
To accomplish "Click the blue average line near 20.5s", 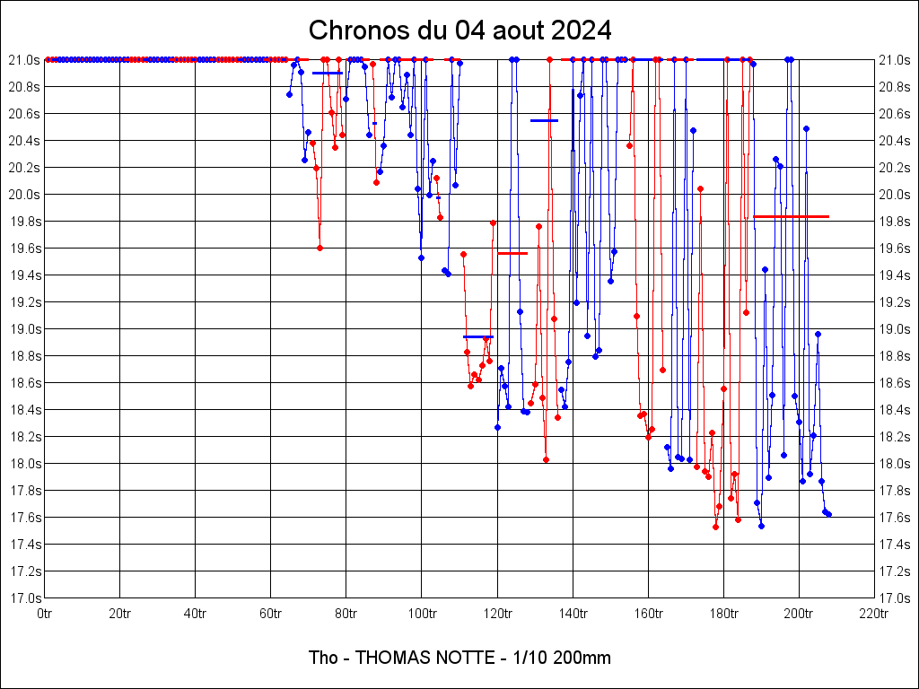I will tap(544, 120).
